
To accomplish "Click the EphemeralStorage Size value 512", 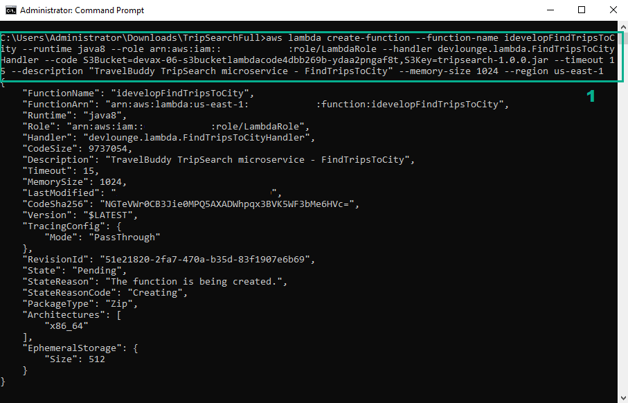I will click(97, 359).
